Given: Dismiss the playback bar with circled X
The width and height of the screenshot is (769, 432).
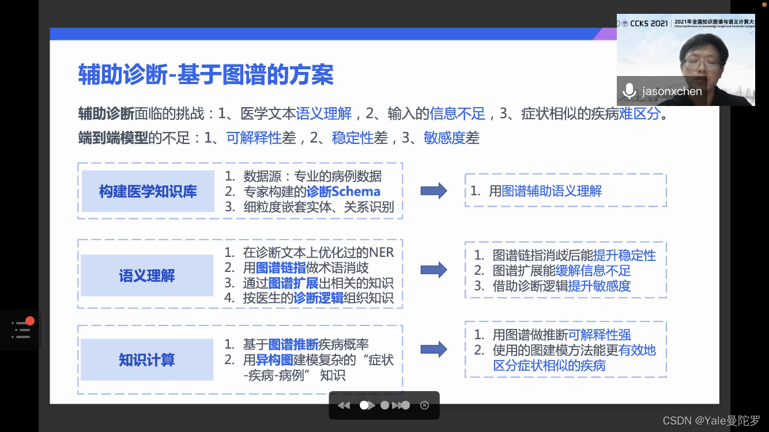Looking at the screenshot, I should 425,405.
